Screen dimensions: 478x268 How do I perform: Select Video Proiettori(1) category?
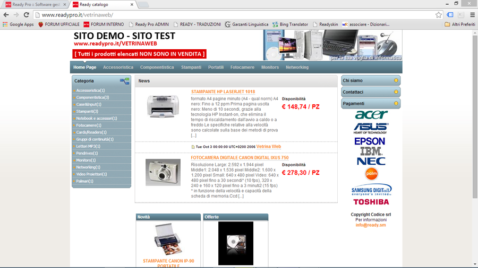91,174
